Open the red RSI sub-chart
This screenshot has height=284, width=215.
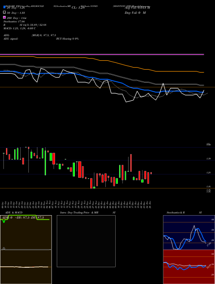coord(189,267)
